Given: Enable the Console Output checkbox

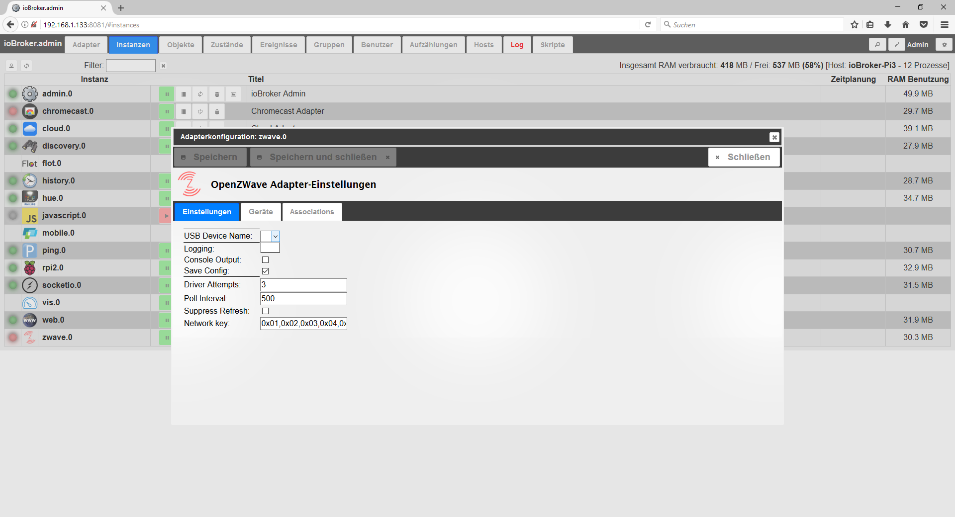Looking at the screenshot, I should (x=265, y=260).
